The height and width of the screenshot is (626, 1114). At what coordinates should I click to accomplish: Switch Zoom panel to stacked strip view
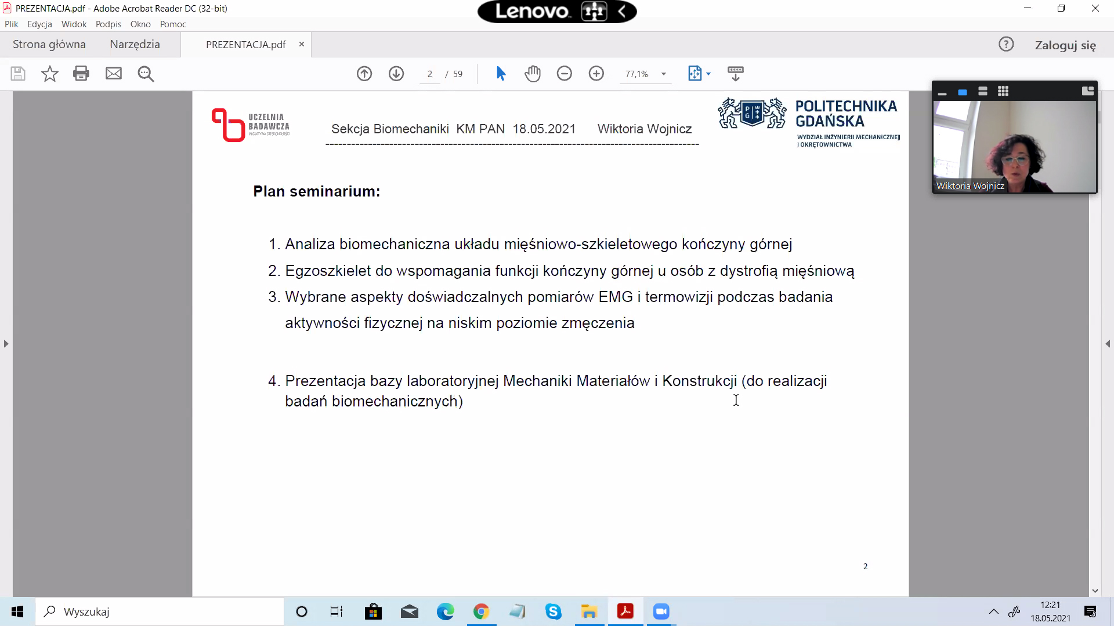pos(983,92)
